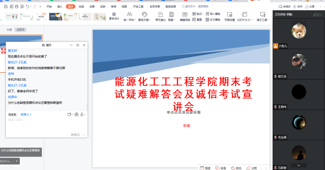Expand the 所有人 recipient dropdown
Image resolution: width=325 pixels, height=170 pixels.
pyautogui.click(x=26, y=114)
